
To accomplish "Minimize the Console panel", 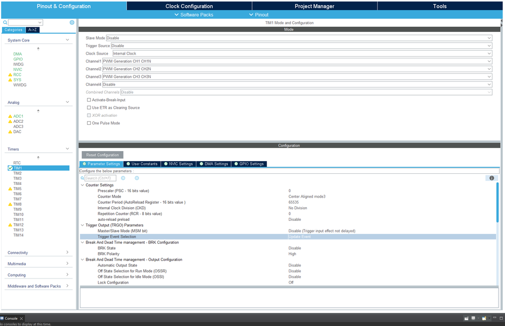I will click(x=495, y=318).
